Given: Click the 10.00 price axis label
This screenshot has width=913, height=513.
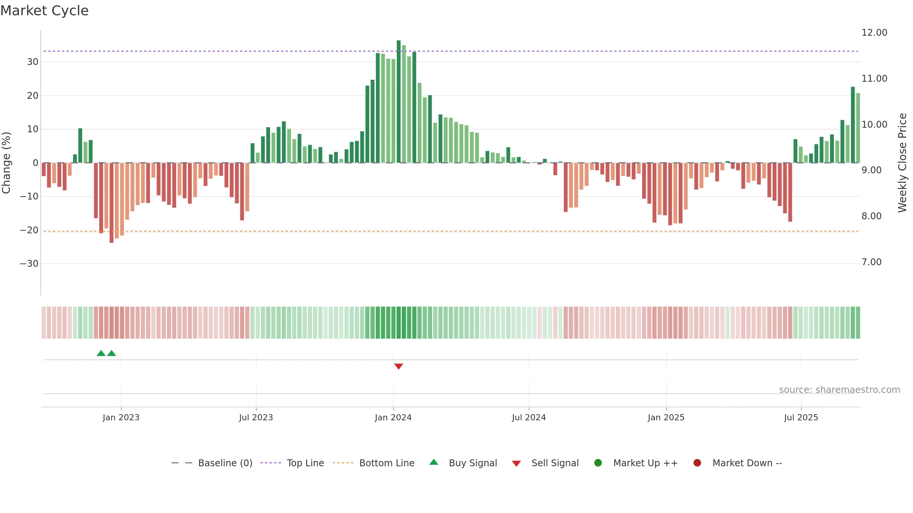Looking at the screenshot, I should (x=874, y=124).
